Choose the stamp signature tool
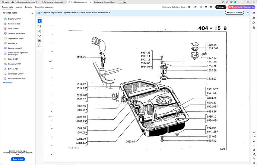This screenshot has width=257, height=165. pyautogui.click(x=39, y=46)
